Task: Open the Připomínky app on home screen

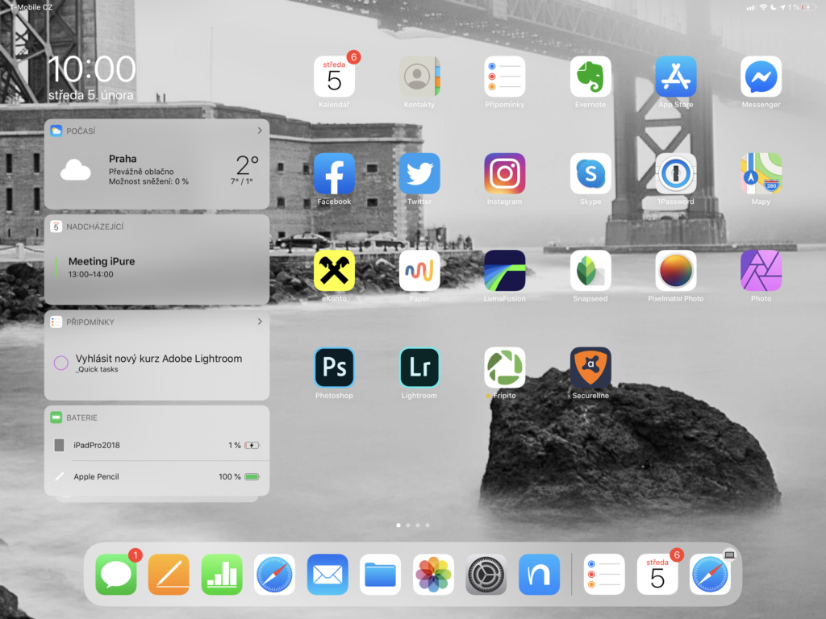Action: click(505, 77)
